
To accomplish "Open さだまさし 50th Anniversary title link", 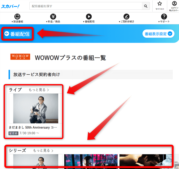I will point(33,127).
